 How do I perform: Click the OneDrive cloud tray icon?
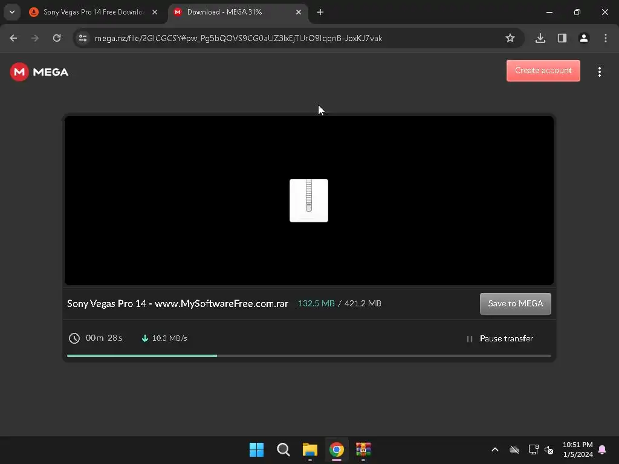coord(514,449)
